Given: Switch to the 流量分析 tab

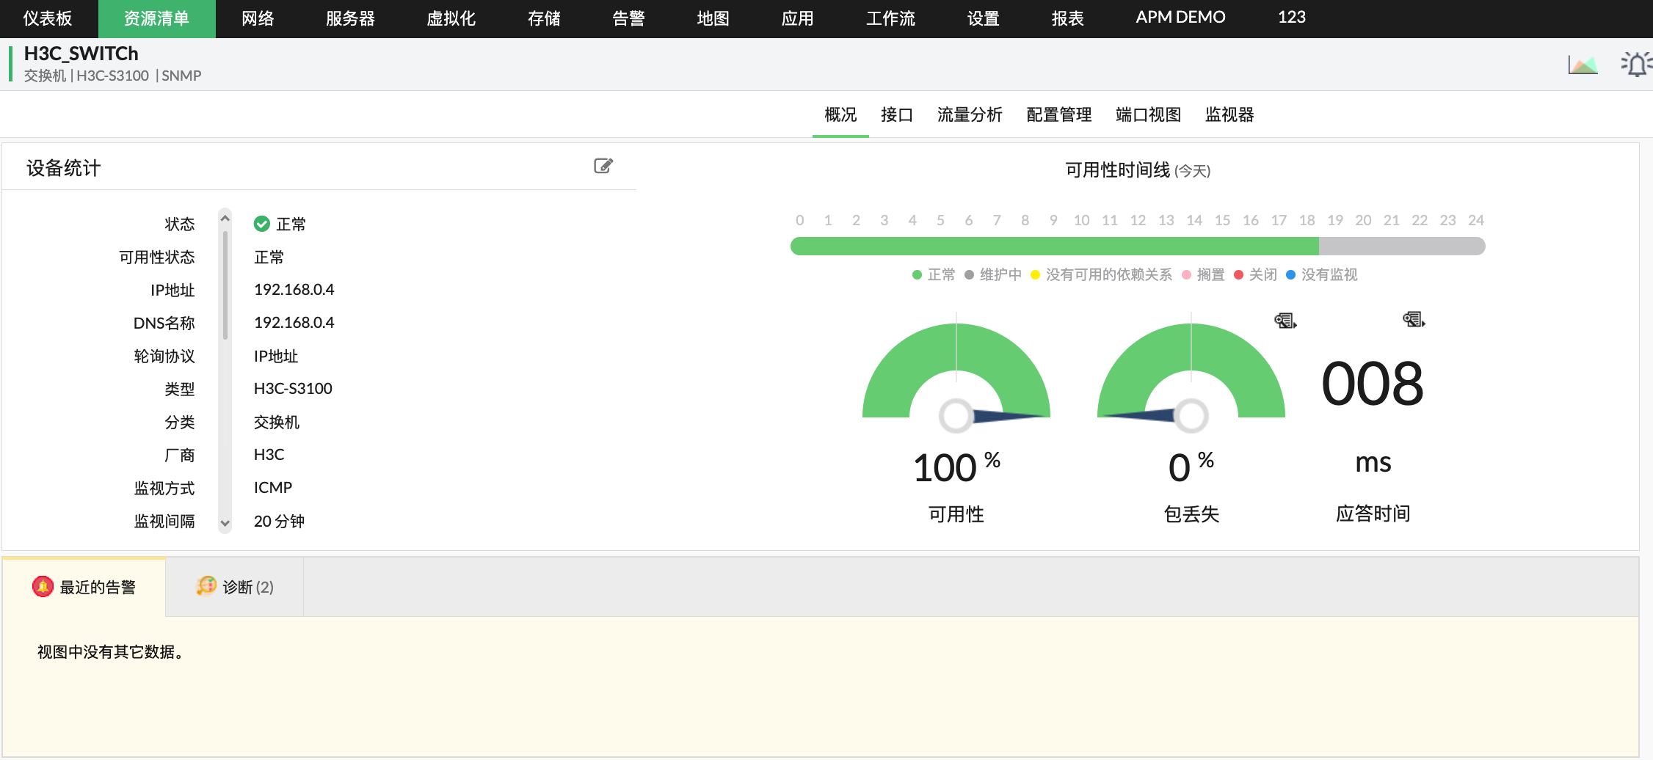Looking at the screenshot, I should [969, 114].
